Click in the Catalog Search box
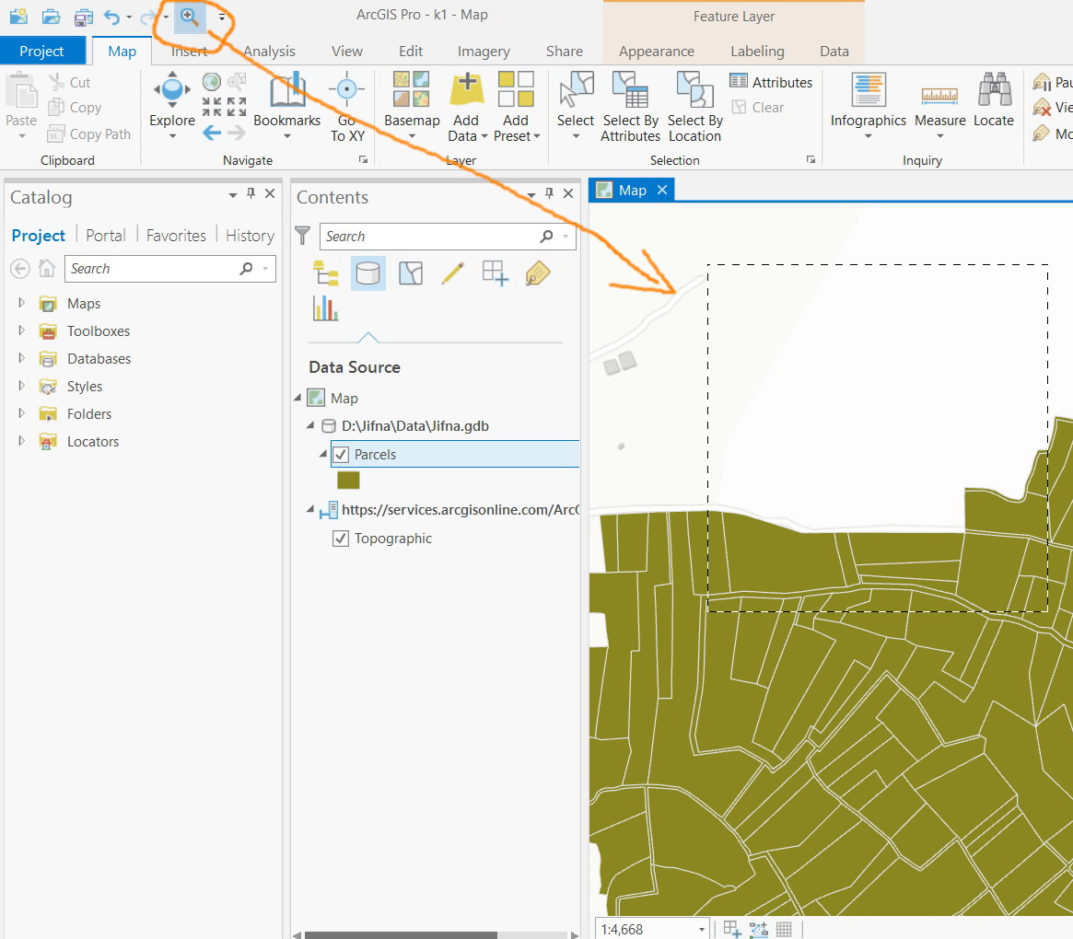The width and height of the screenshot is (1073, 939). (169, 269)
